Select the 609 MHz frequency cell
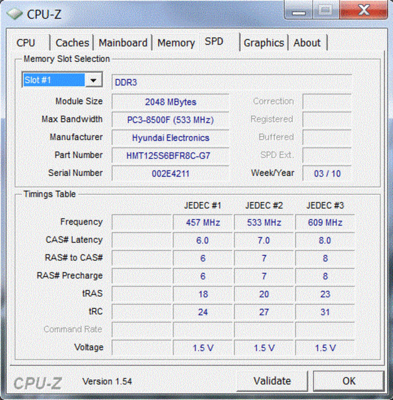Image resolution: width=393 pixels, height=400 pixels. coord(325,222)
